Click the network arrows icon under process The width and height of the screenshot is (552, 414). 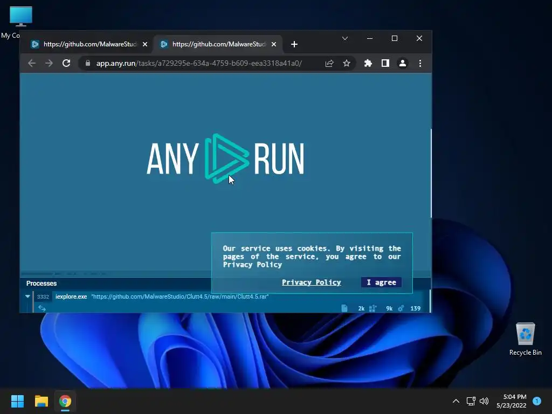pyautogui.click(x=42, y=308)
